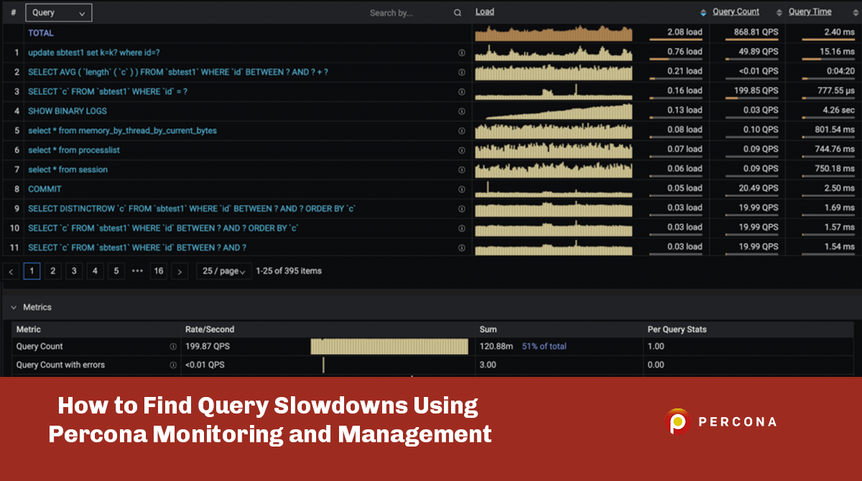This screenshot has height=481, width=862.
Task: Select page 1 in pagination
Action: tap(32, 271)
